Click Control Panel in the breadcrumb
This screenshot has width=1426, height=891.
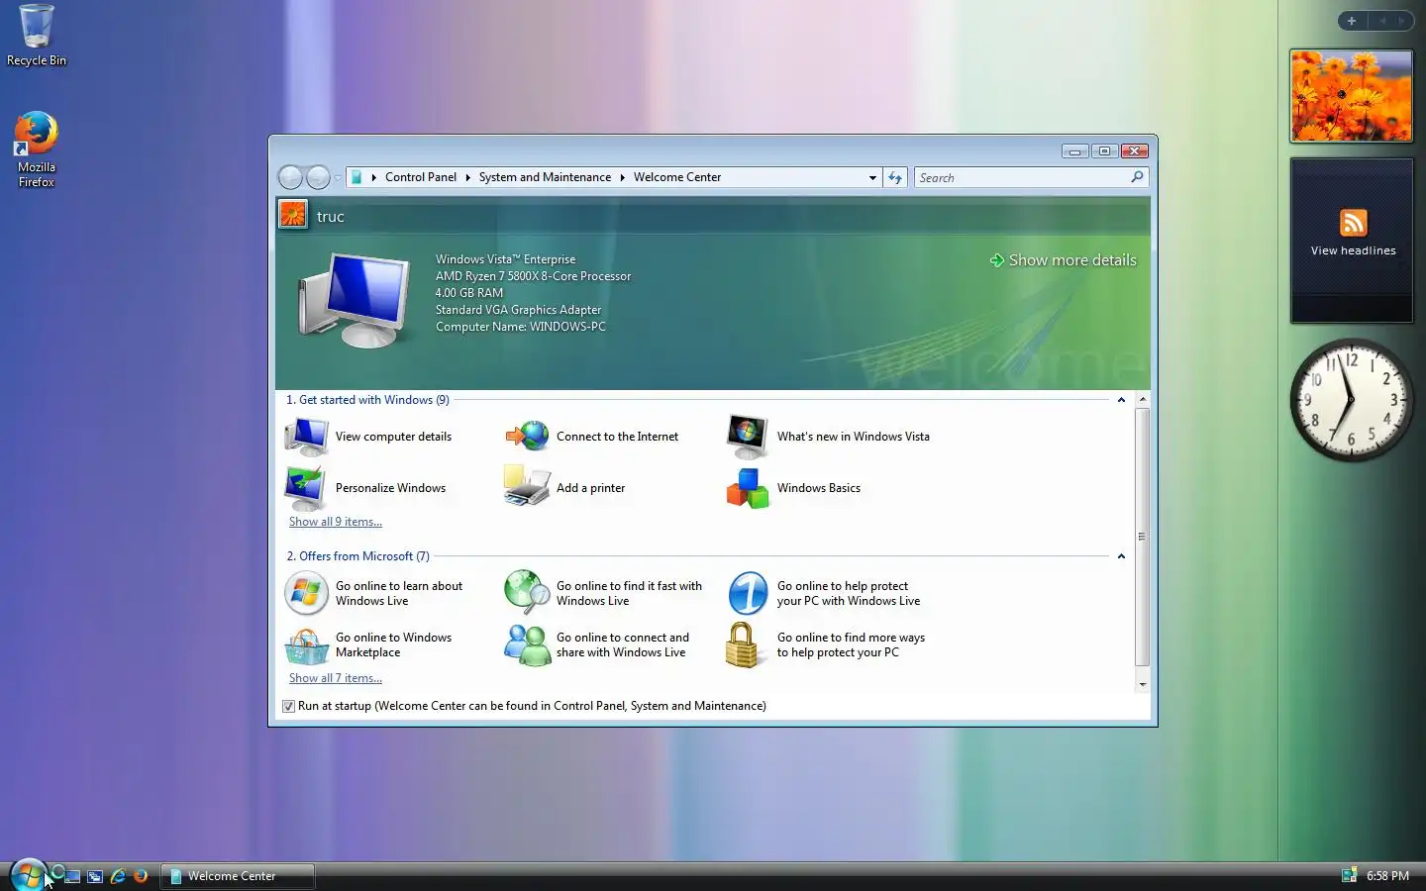pos(421,177)
